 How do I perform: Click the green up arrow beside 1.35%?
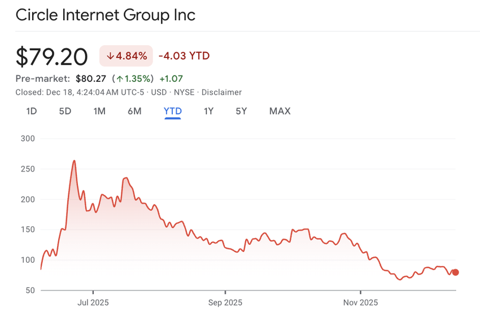click(120, 78)
